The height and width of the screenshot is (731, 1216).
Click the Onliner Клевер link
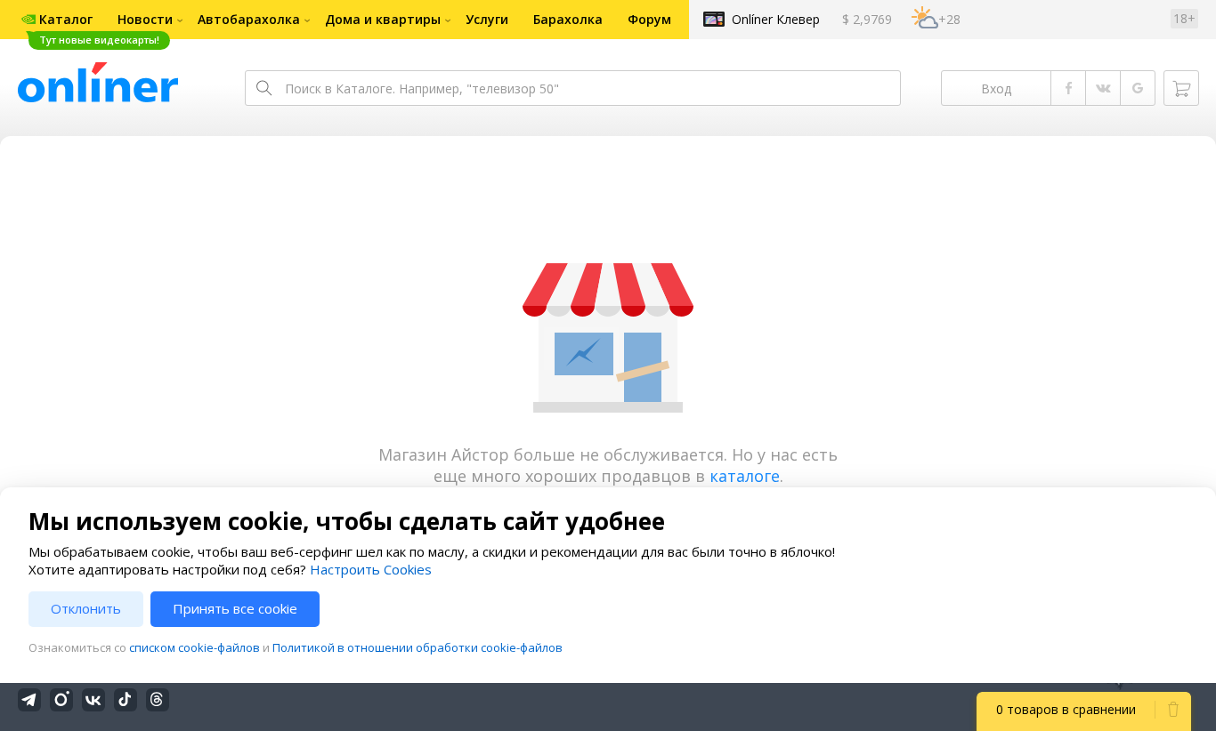click(775, 20)
